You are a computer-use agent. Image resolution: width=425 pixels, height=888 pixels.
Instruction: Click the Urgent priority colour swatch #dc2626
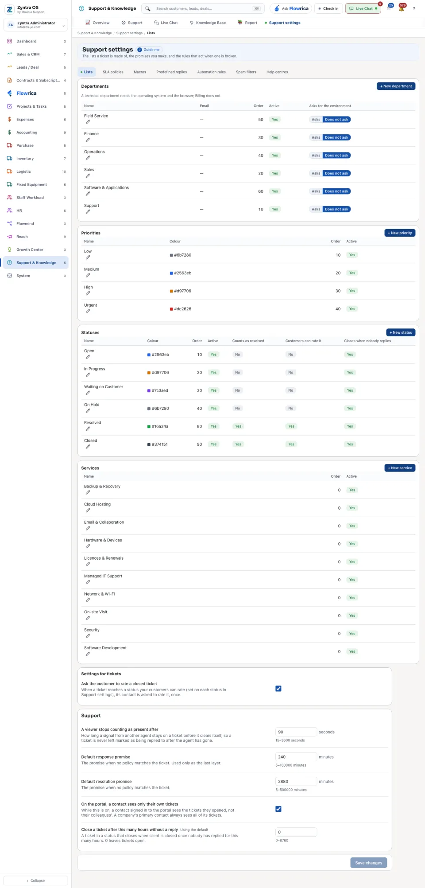[x=171, y=309]
